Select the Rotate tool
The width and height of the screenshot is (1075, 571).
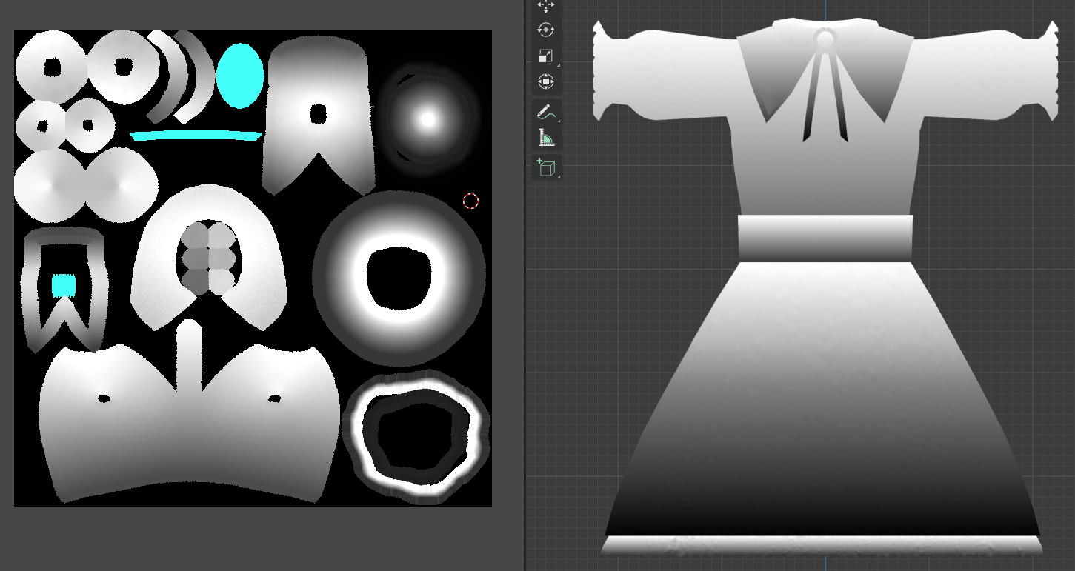(546, 30)
